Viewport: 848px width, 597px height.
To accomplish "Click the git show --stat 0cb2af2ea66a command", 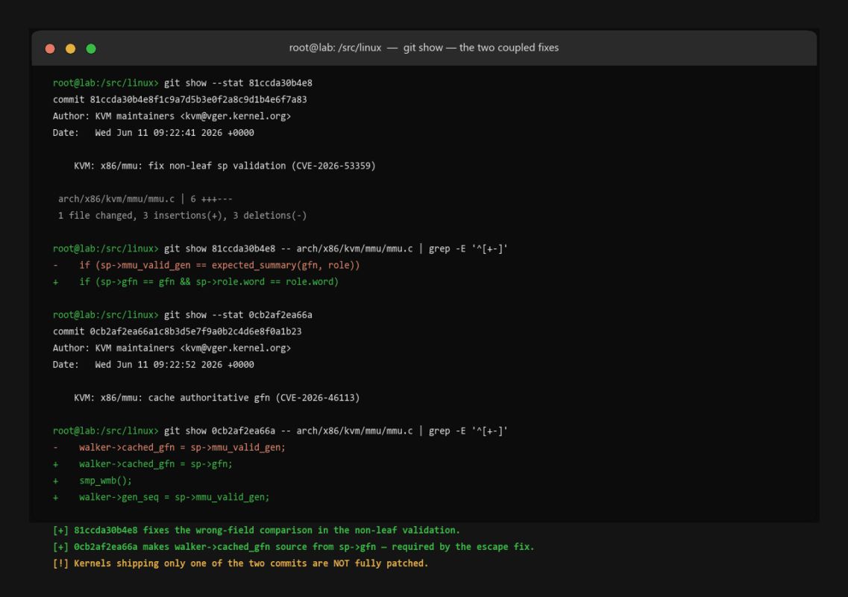I will pyautogui.click(x=238, y=315).
